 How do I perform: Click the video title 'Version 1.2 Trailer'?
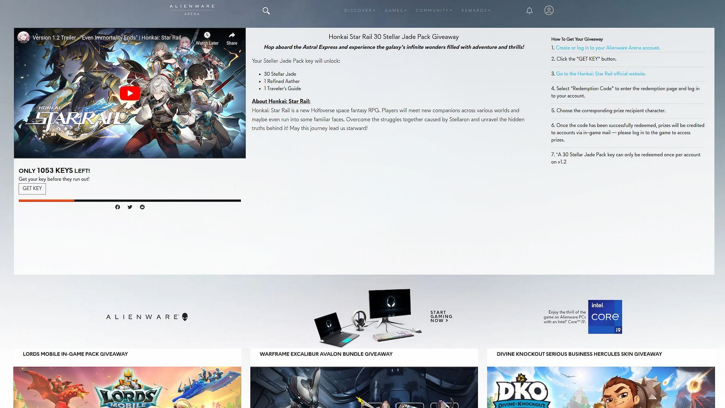tap(106, 38)
